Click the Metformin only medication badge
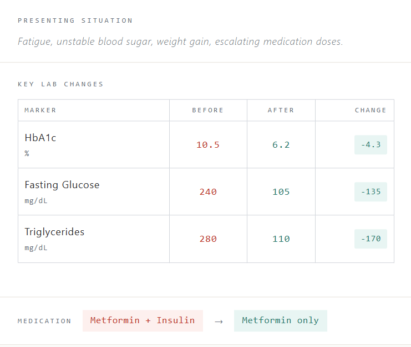This screenshot has height=347, width=411. click(280, 320)
